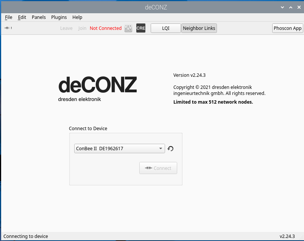Screen dimensions: 304x241
Task: Open the File menu
Action: coord(9,17)
